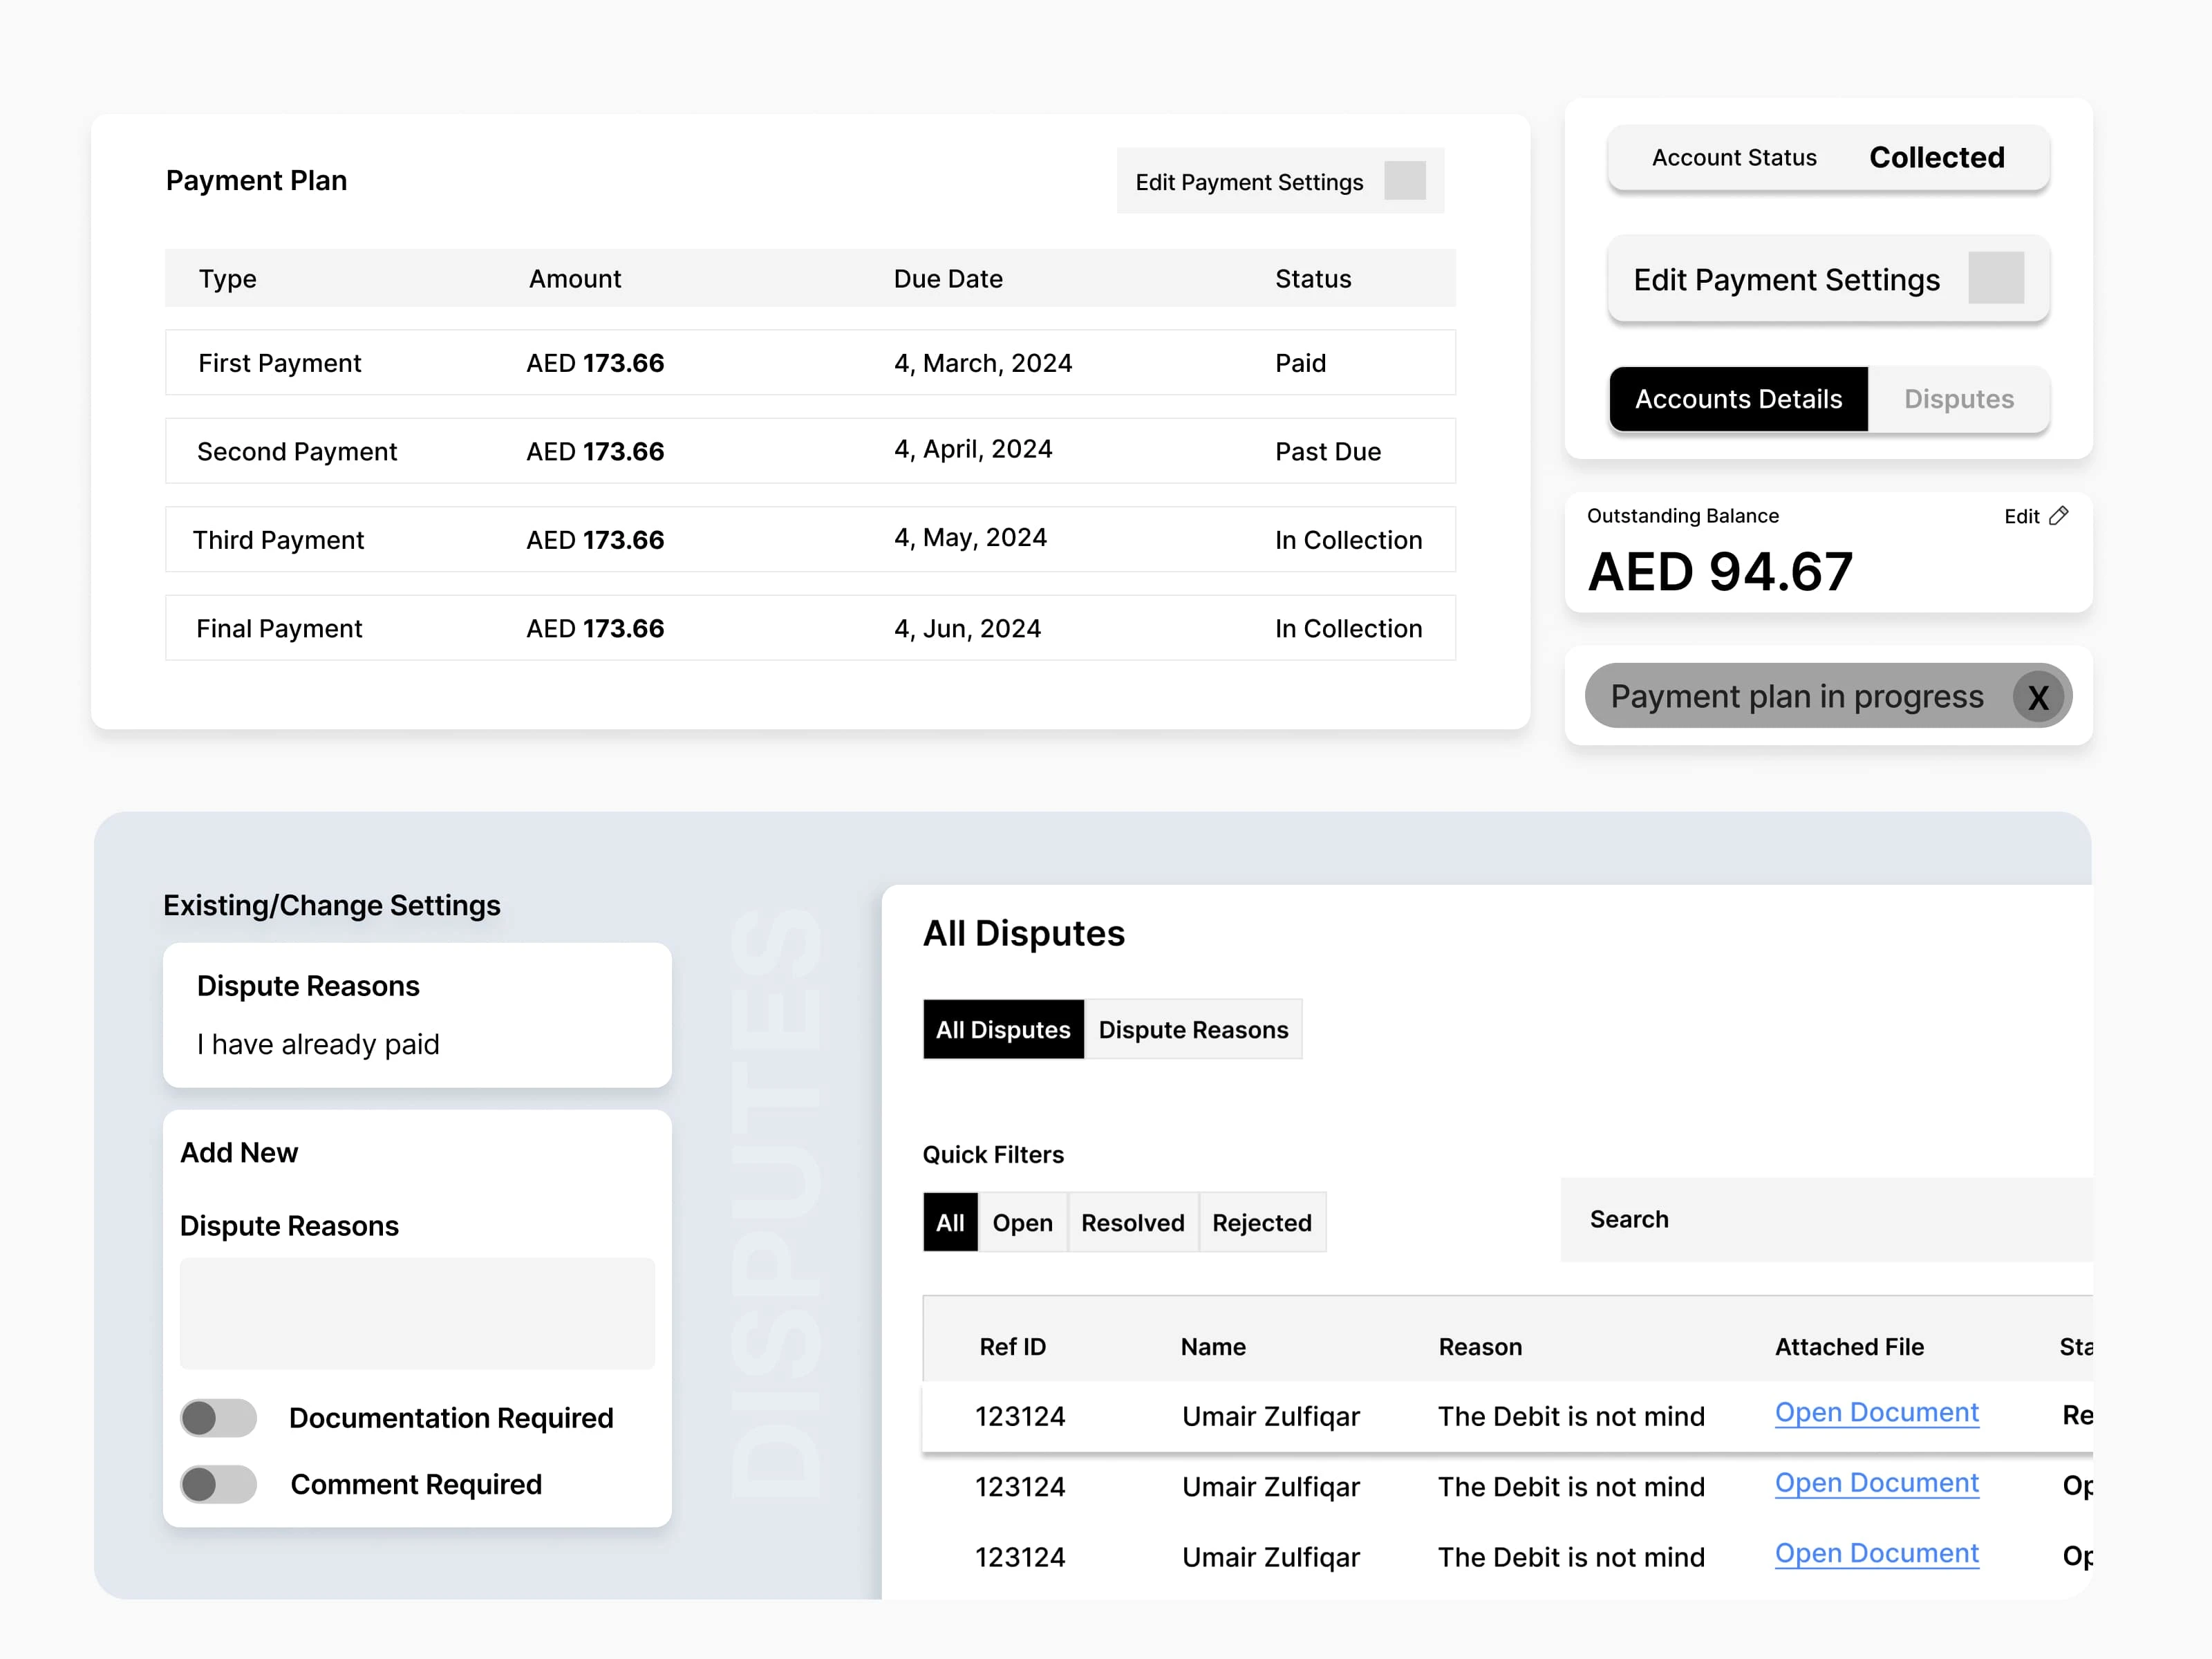Switch to the Disputes tab
Viewport: 2212px width, 1659px height.
point(1958,399)
